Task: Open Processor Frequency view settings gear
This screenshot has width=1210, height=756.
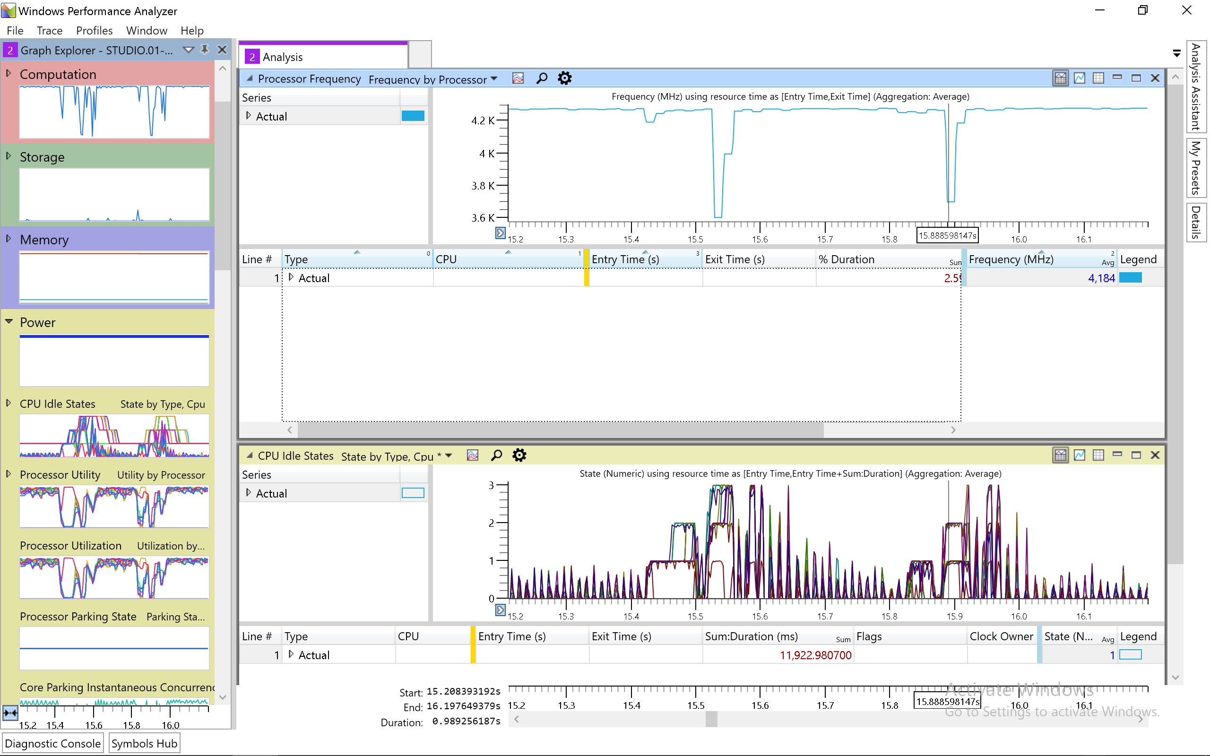Action: [564, 78]
